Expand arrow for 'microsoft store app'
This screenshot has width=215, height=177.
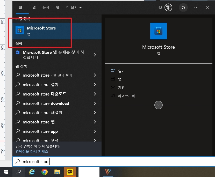click(95, 131)
